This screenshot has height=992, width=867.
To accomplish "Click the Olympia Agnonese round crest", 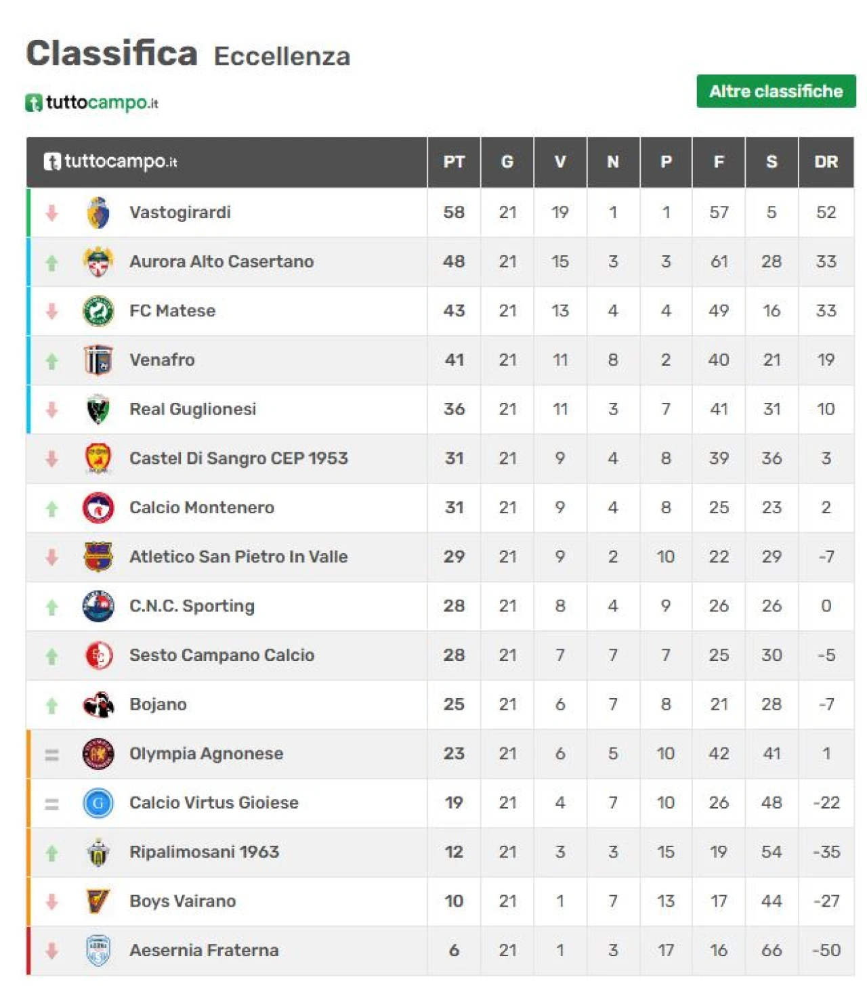I will point(98,754).
